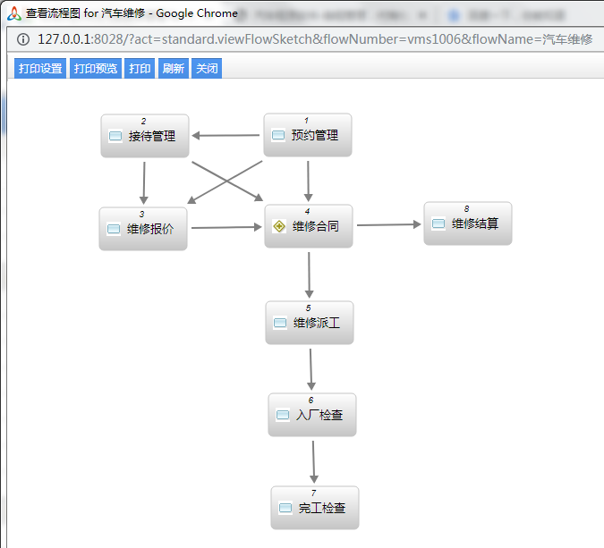Click the site info icon in address bar
Image resolution: width=604 pixels, height=548 pixels.
(x=22, y=39)
